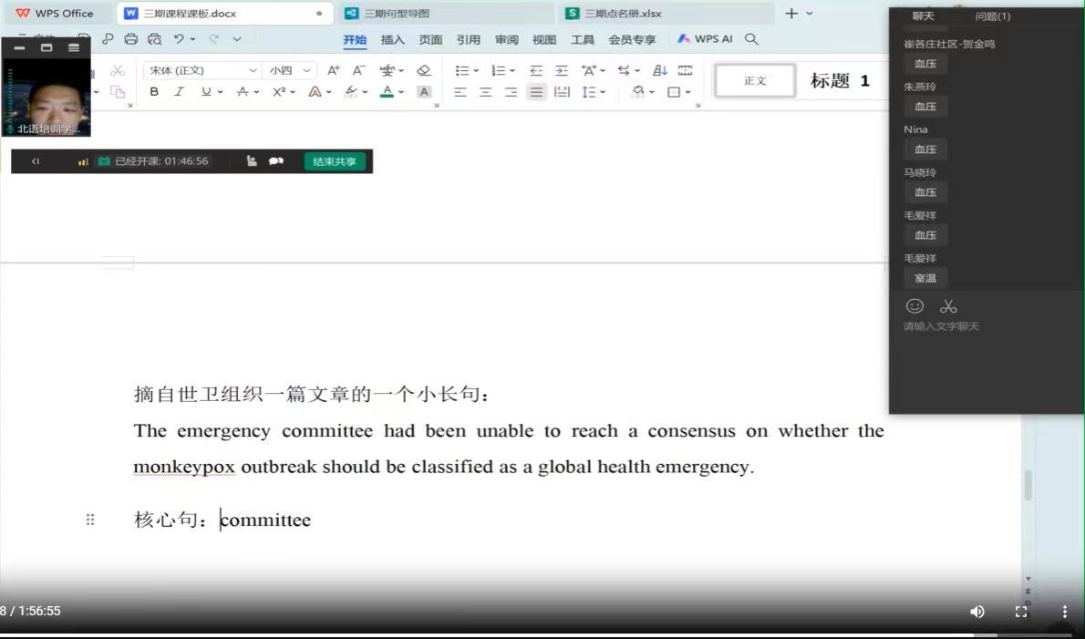Switch to the 插入 ribbon tab
The image size is (1085, 639).
tap(392, 39)
